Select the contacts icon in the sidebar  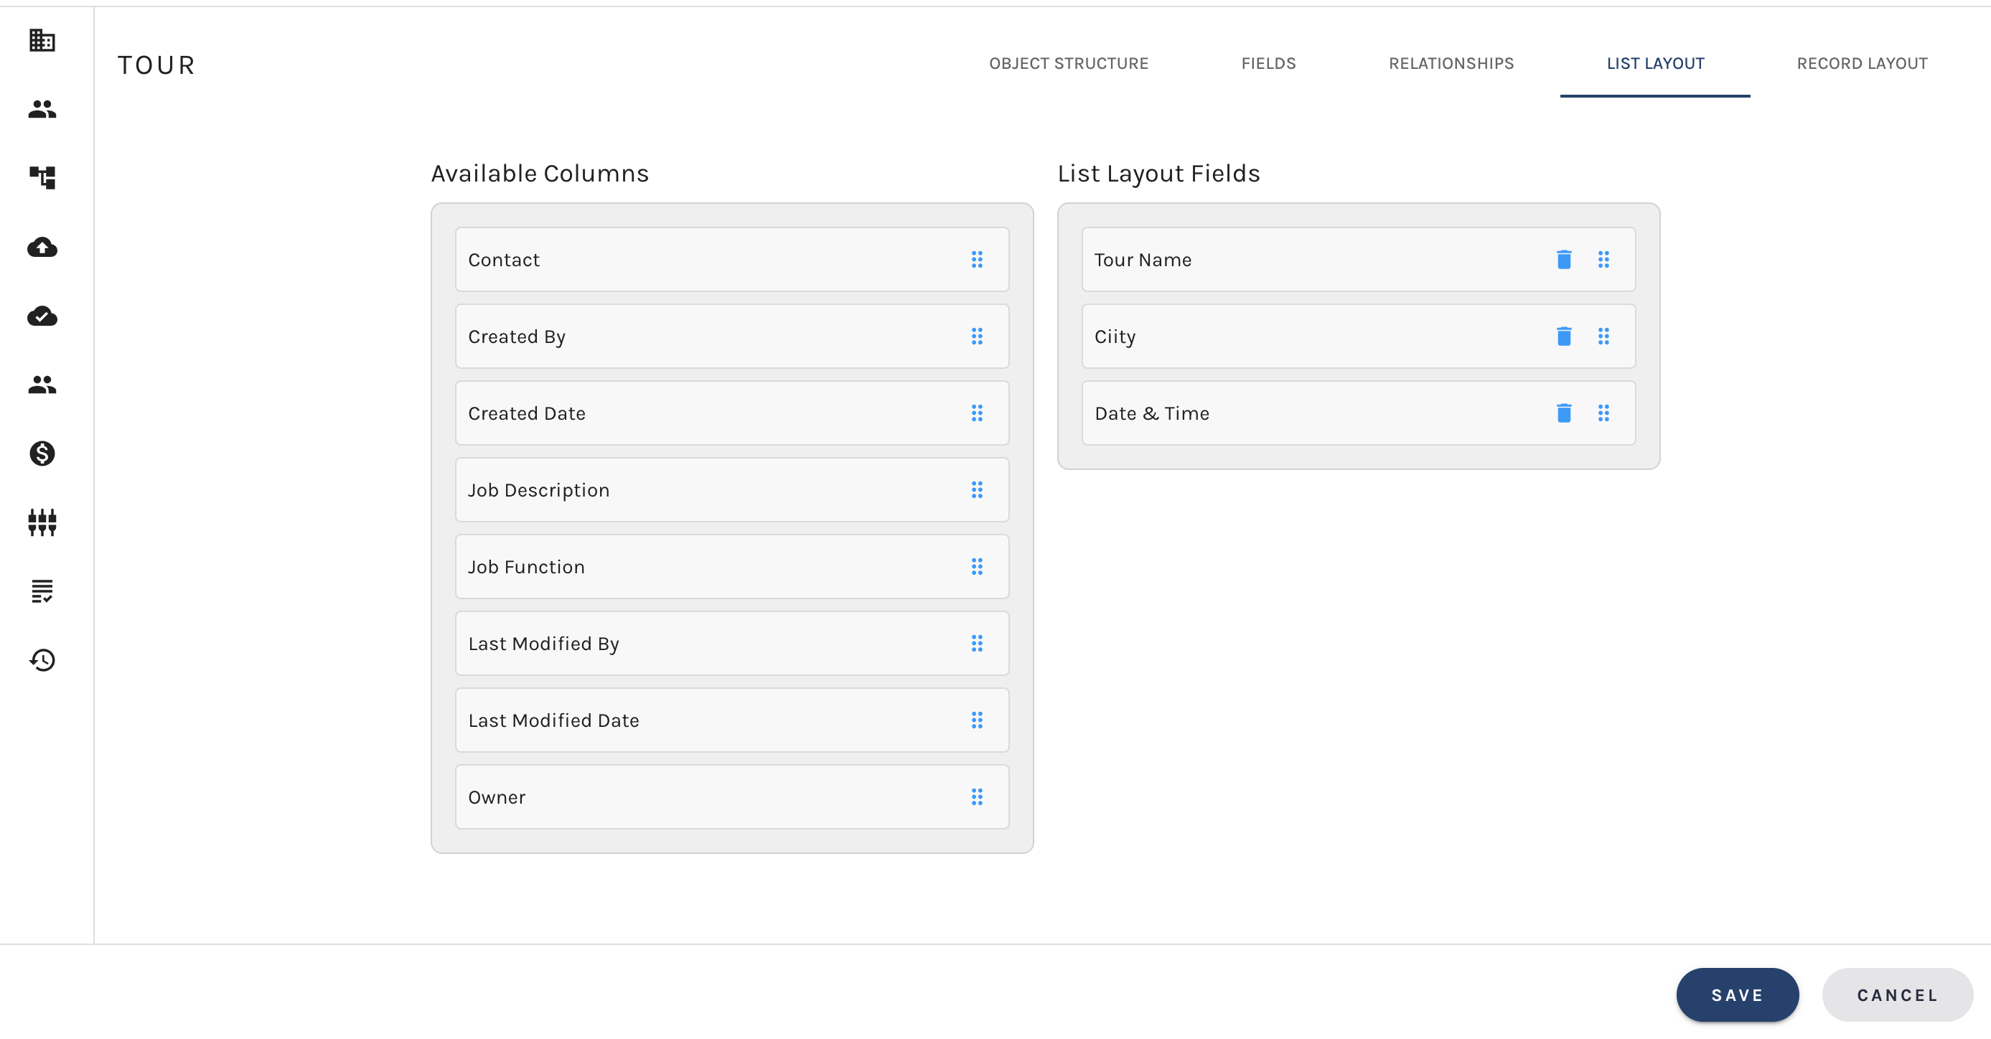coord(41,109)
